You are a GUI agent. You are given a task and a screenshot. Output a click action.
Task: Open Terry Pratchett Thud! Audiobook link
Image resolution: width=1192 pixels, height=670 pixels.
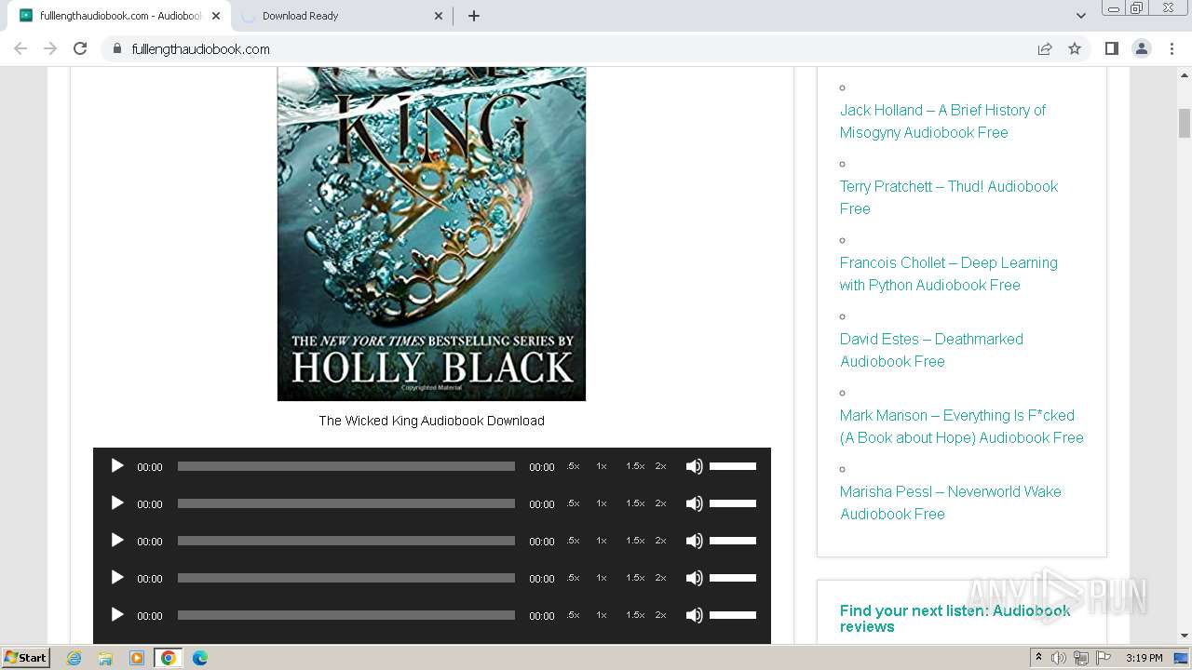(x=949, y=197)
